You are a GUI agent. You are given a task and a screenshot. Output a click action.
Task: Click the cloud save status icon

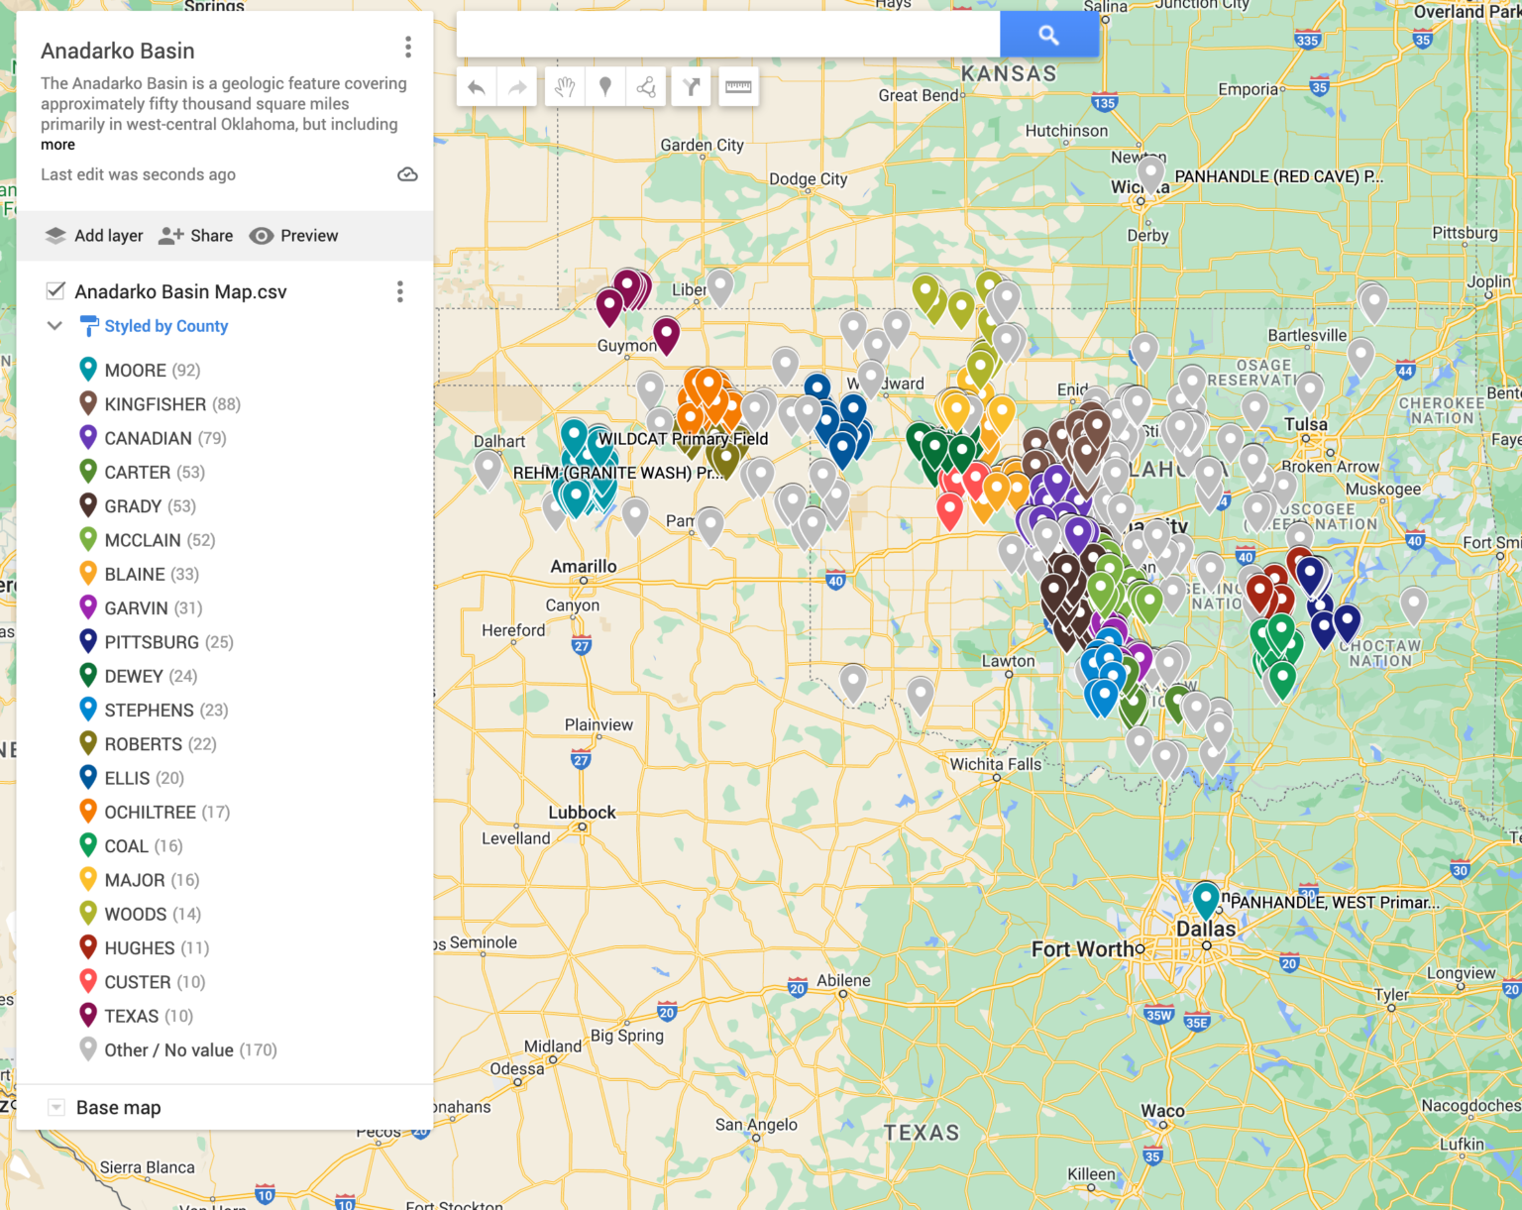point(408,174)
